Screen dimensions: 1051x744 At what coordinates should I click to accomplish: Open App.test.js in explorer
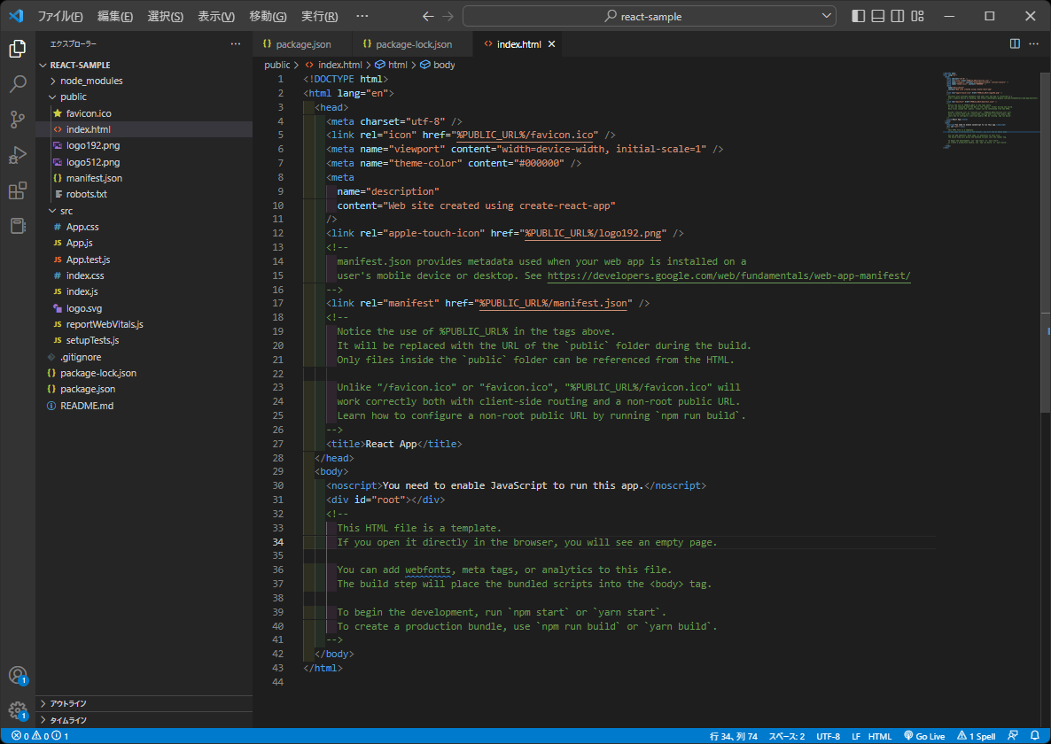[144, 260]
